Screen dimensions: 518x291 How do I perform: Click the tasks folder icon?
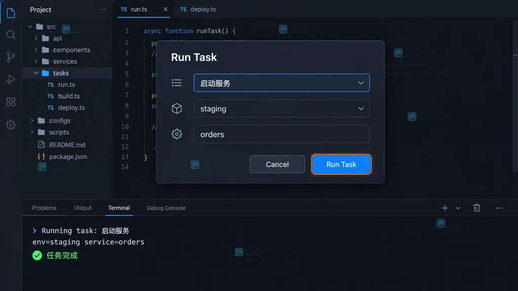pyautogui.click(x=46, y=73)
